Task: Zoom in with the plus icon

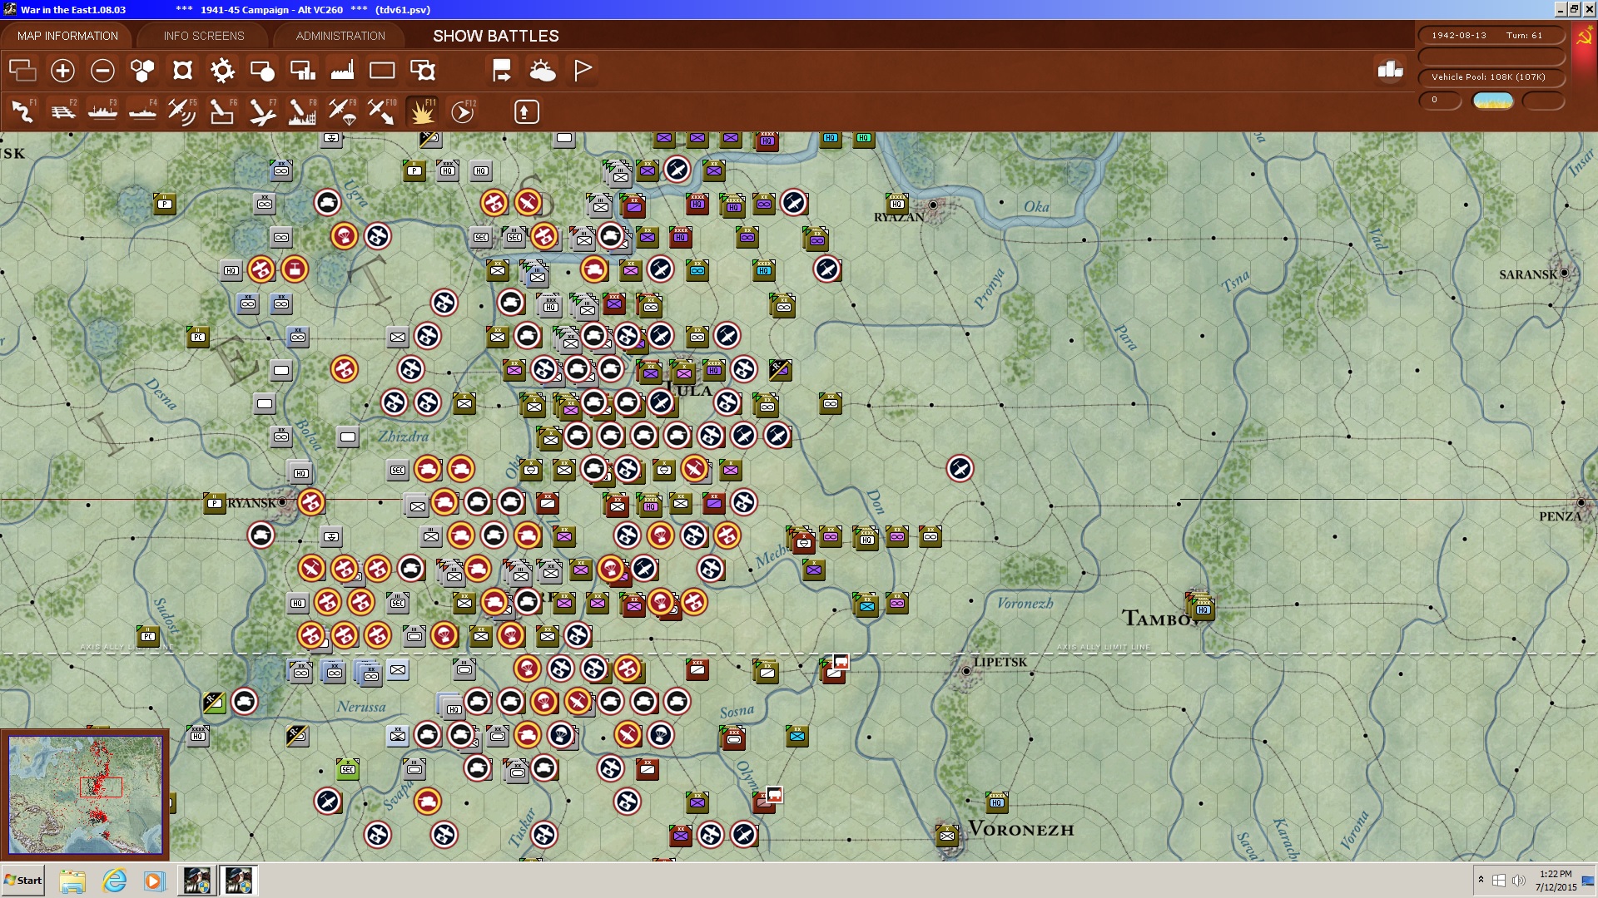Action: (x=62, y=71)
